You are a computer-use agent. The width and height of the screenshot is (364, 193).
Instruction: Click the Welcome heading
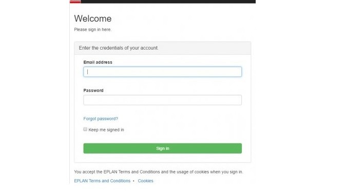point(92,18)
